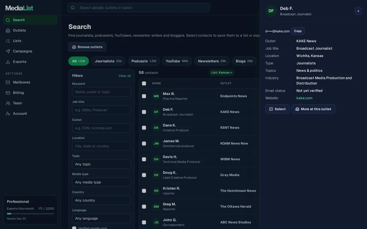The height and width of the screenshot is (229, 367).
Task: Click the Browse outlets button
Action: pos(87,47)
